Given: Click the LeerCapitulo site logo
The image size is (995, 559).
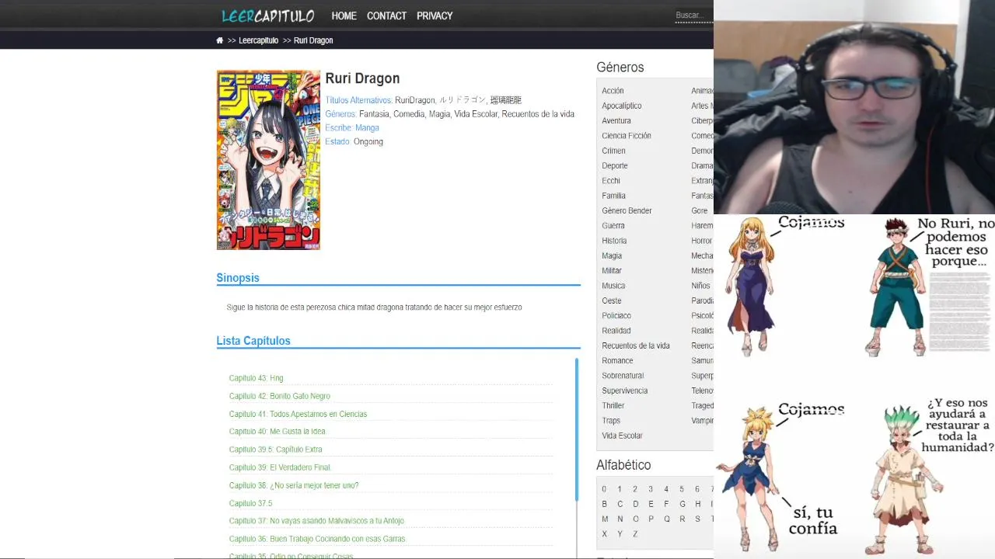Looking at the screenshot, I should pos(267,16).
